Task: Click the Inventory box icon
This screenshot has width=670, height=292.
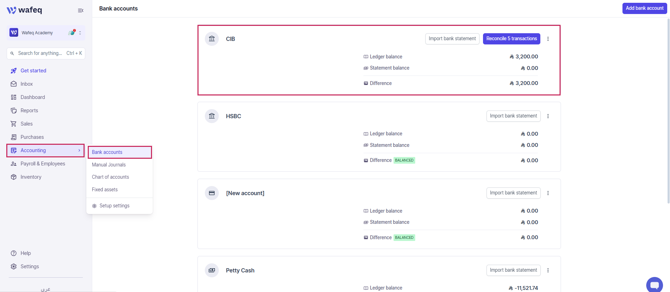Action: click(14, 177)
